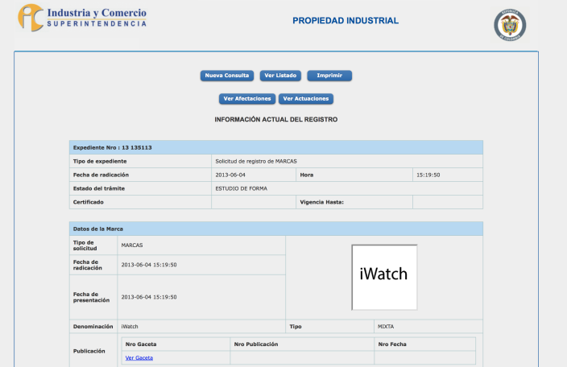This screenshot has width=567, height=367.
Task: Click the Denominación label
Action: click(93, 326)
